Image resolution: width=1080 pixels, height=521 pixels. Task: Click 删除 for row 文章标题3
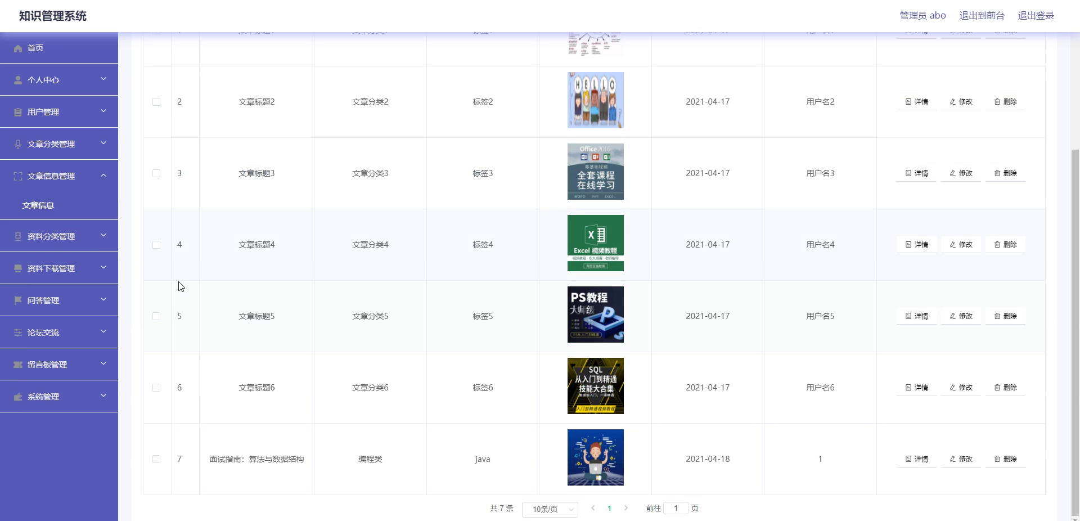pos(1005,173)
